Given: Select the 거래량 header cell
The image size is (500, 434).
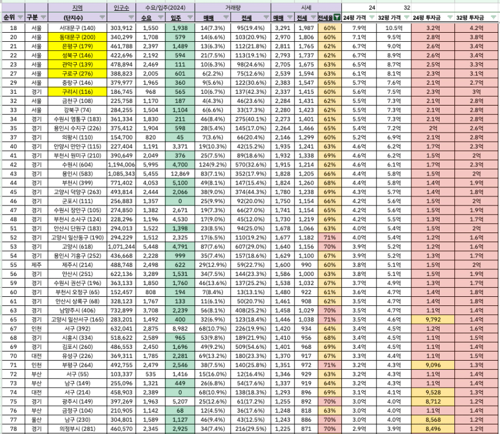Looking at the screenshot, I should click(233, 8).
